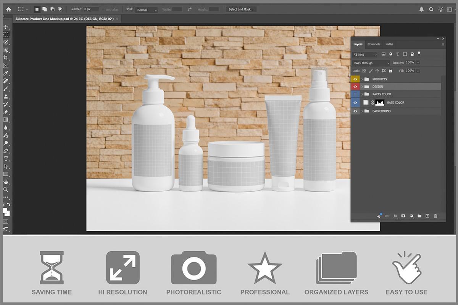Screen dimensions: 458x305
Task: Select the Path Selection tool
Action: (6, 167)
